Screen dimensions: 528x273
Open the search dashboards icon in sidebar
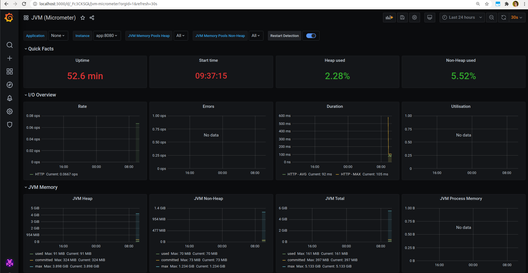(10, 45)
